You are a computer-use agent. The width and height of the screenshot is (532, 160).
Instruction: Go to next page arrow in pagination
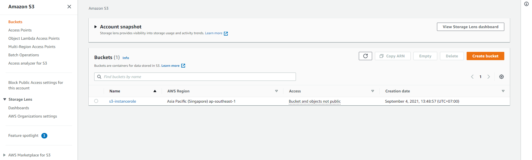(x=489, y=77)
